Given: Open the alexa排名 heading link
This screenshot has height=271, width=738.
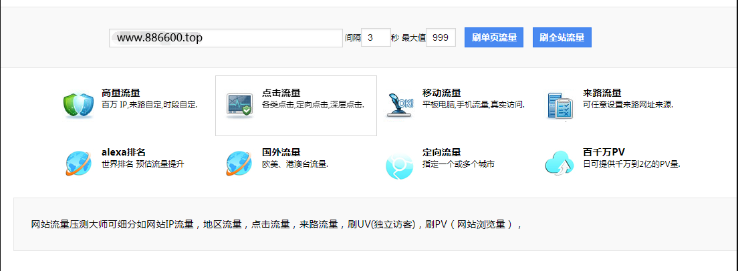Looking at the screenshot, I should tap(123, 152).
